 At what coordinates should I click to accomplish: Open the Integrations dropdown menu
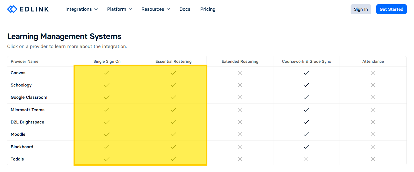[81, 9]
